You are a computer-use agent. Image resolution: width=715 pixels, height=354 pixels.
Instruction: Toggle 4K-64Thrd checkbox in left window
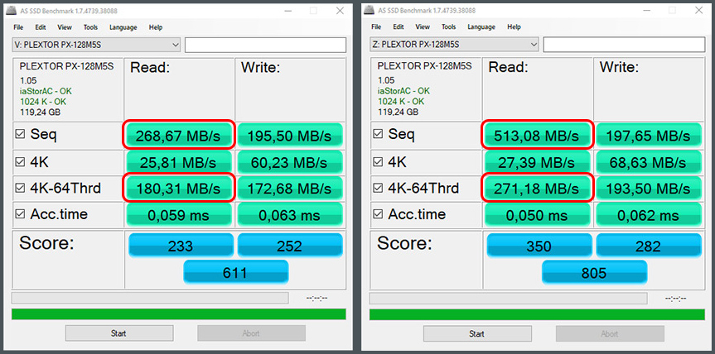pyautogui.click(x=20, y=189)
